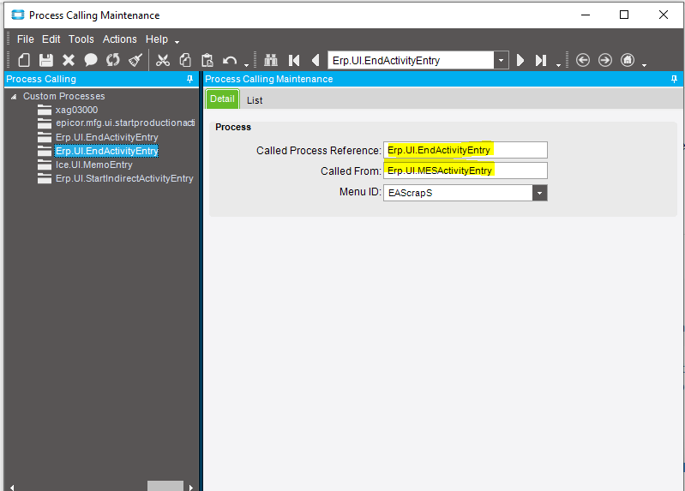
Task: Delete the record using the X toolbar icon
Action: (69, 60)
